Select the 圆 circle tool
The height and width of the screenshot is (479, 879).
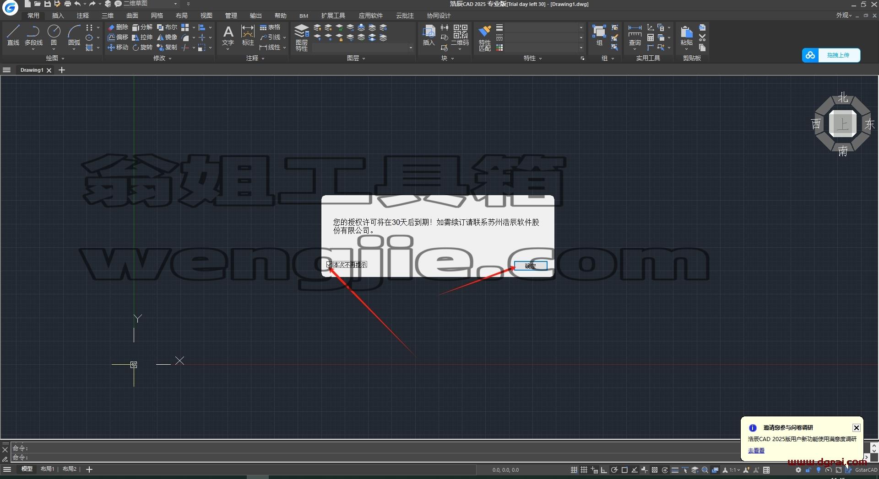[54, 35]
